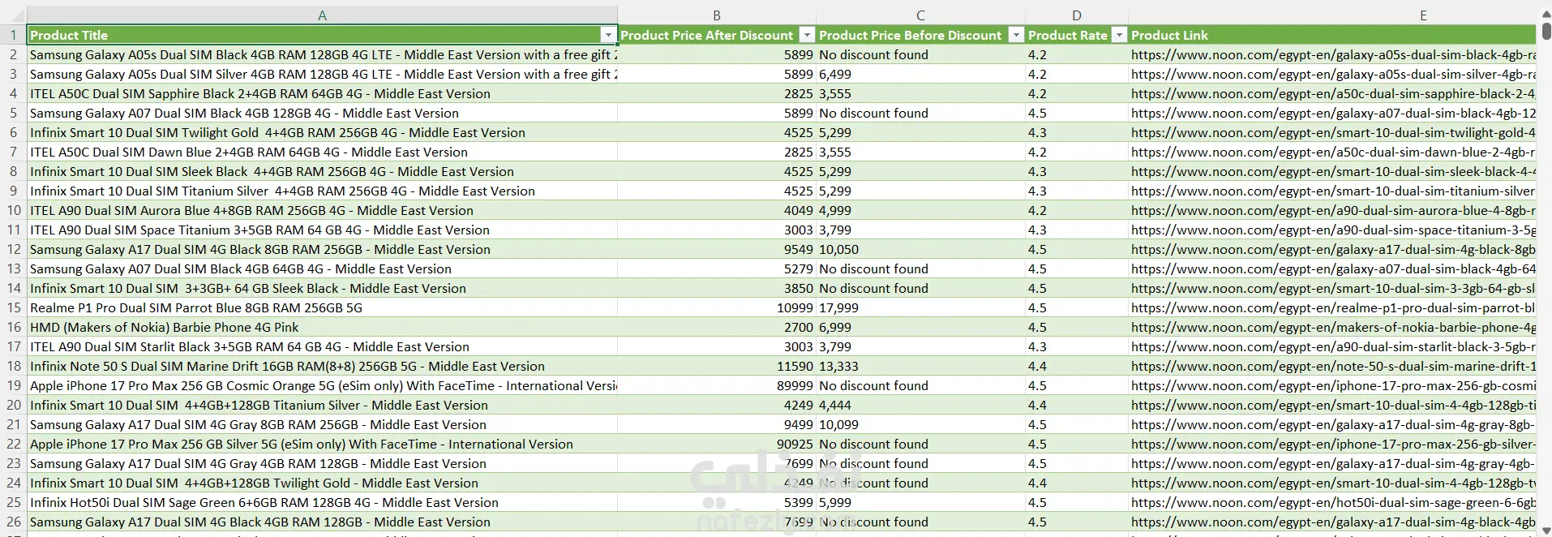Open the Product Title filter dropdown
1552x537 pixels.
(x=608, y=35)
